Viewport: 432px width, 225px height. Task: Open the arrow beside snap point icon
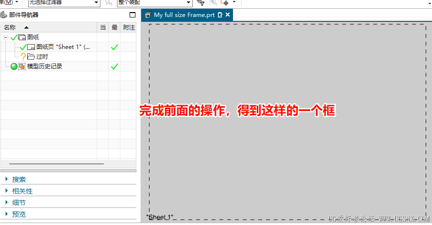(234, 2)
